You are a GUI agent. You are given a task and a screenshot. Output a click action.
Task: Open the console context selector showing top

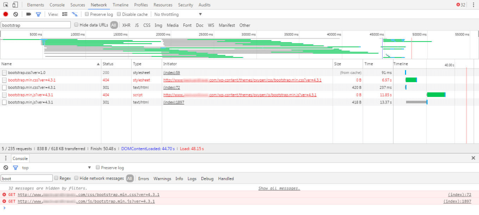pos(57,168)
